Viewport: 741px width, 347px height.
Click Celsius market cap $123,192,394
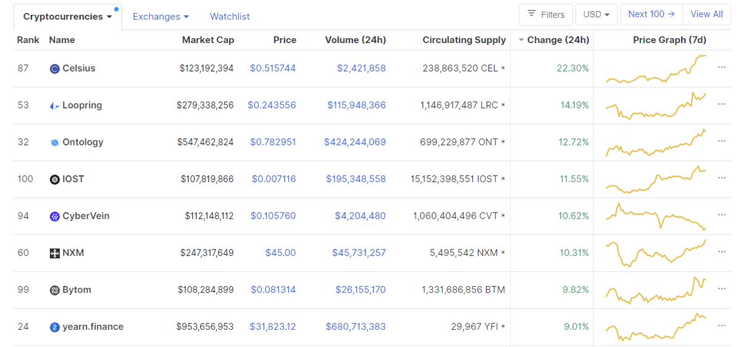pos(206,68)
